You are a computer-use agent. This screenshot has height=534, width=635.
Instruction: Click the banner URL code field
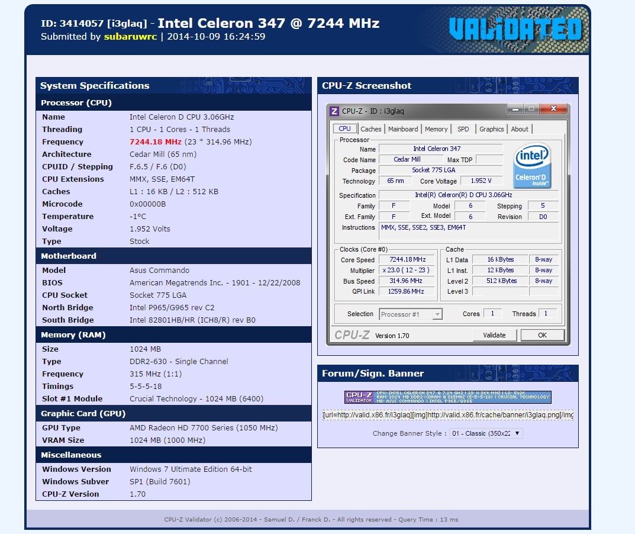448,415
